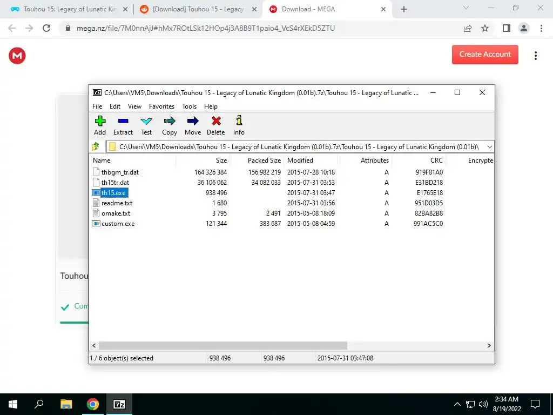Click the scroll right arrow in 7-Zip

[x=489, y=345]
